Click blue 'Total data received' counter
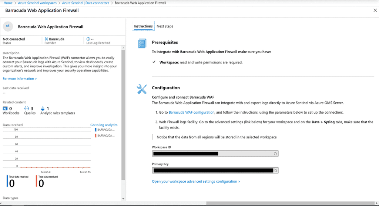Screen dimensions: 379x206 coord(17,181)
